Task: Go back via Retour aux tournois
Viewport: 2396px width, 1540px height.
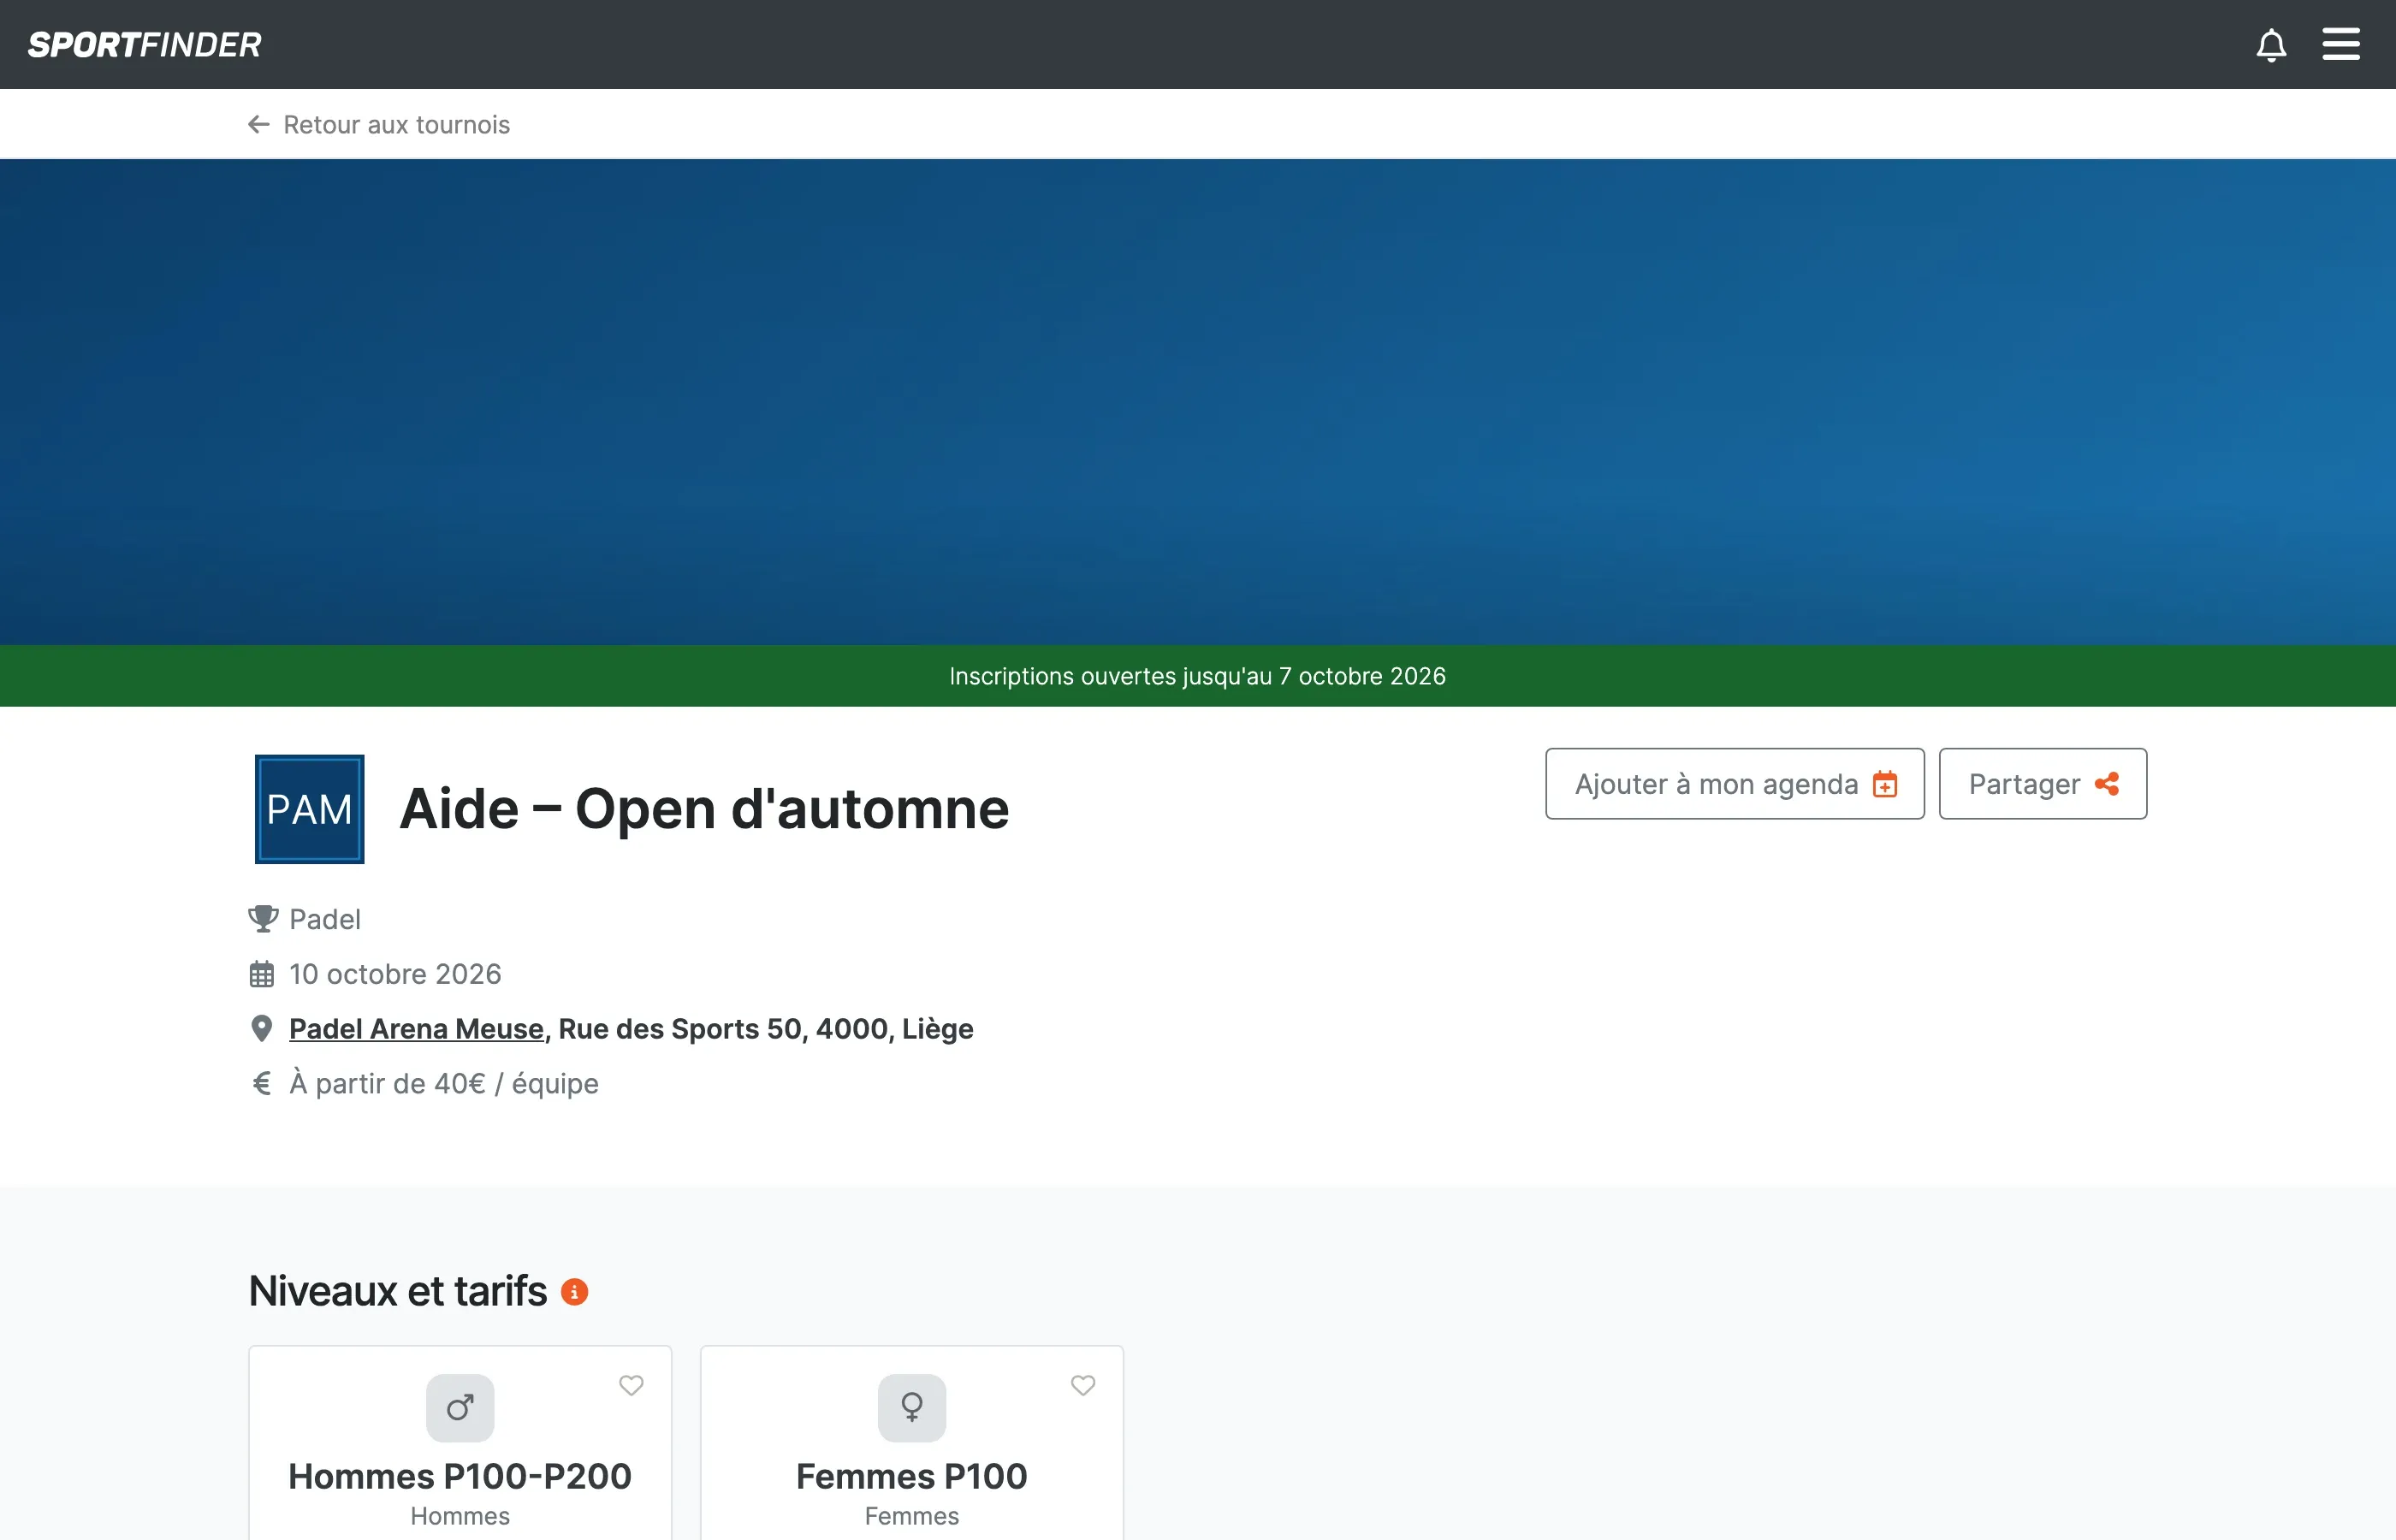Action: click(x=379, y=124)
